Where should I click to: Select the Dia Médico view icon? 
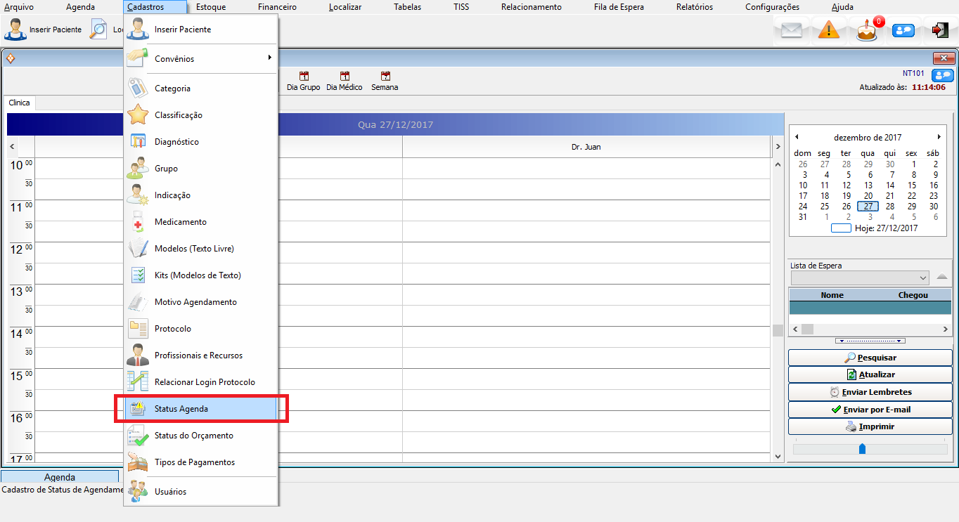345,81
